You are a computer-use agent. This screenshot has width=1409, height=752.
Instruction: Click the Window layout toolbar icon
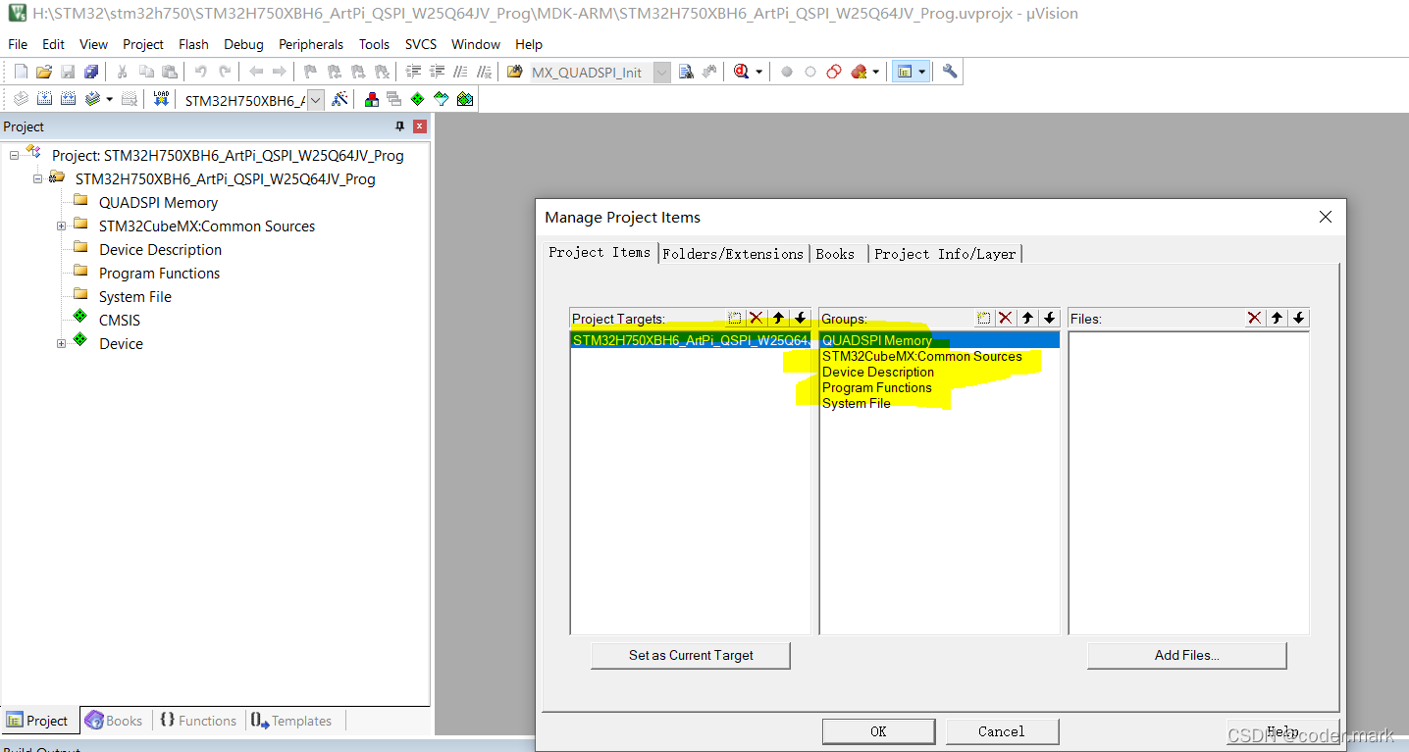point(905,72)
